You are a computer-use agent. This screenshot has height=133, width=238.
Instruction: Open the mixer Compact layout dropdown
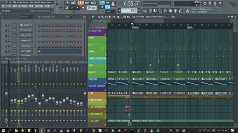tap(26, 58)
